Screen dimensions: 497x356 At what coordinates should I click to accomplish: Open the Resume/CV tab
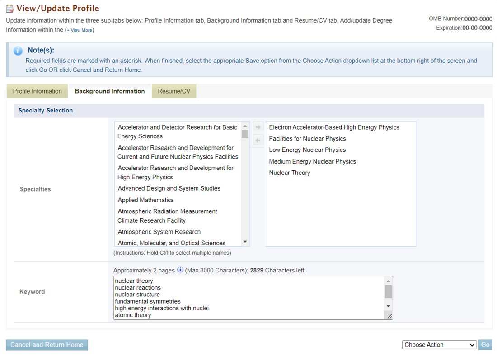[174, 91]
